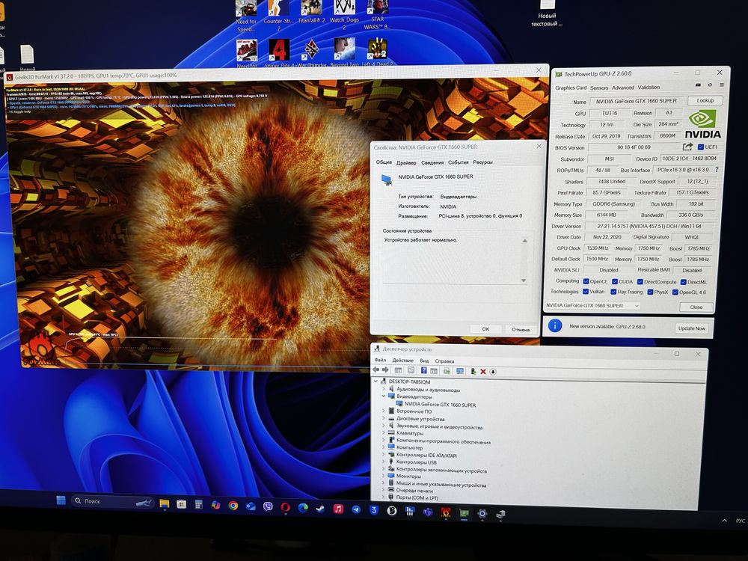Screen dimensions: 748x561
Task: Toggle the DirectCompute checkbox in GPU-Z
Action: [x=640, y=282]
